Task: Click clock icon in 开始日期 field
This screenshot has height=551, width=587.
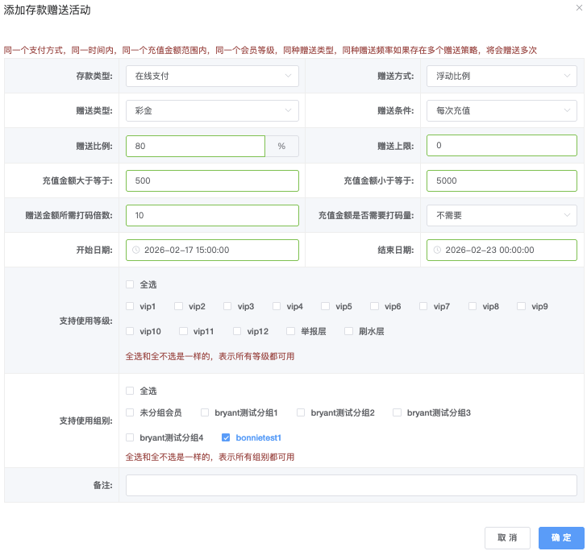Action: [x=135, y=251]
